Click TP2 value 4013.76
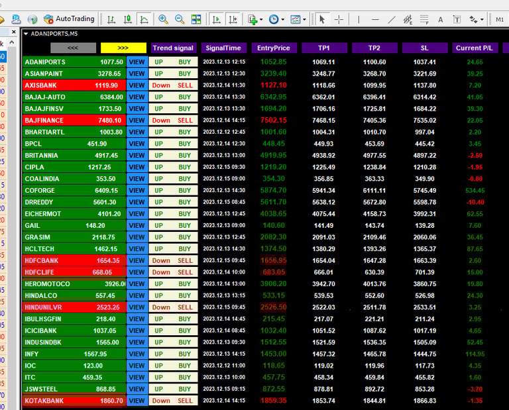 click(x=374, y=284)
